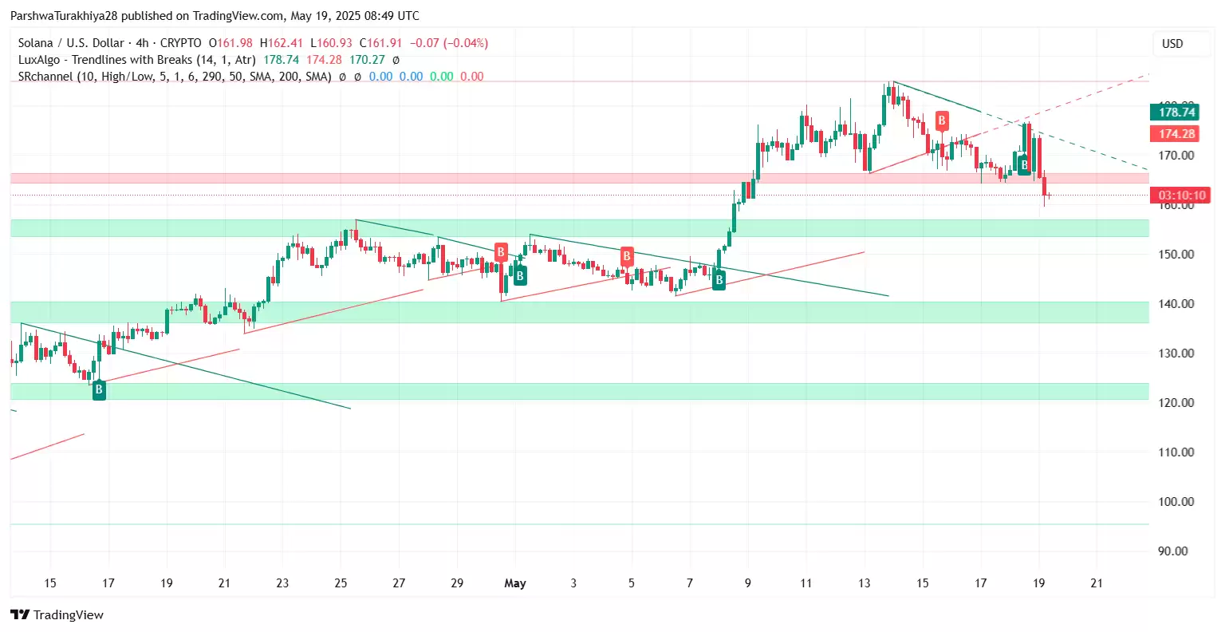Click the red B marker near May 5
The width and height of the screenshot is (1225, 632).
point(627,256)
